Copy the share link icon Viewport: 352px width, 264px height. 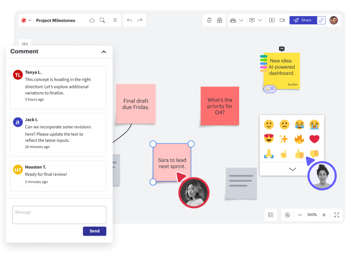click(321, 20)
